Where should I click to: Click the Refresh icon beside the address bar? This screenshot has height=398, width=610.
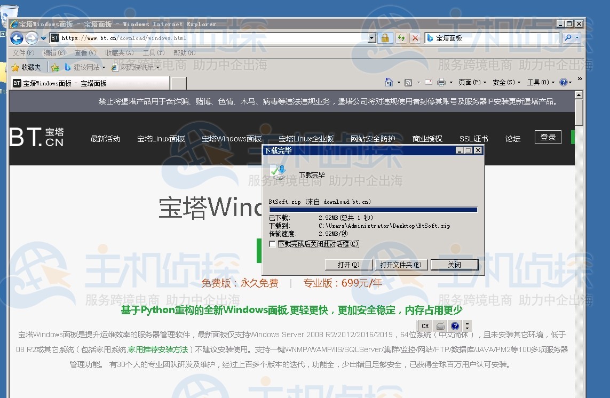click(401, 38)
